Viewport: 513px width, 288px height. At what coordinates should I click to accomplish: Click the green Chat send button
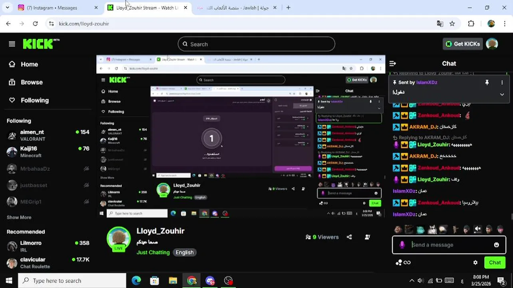pyautogui.click(x=495, y=263)
